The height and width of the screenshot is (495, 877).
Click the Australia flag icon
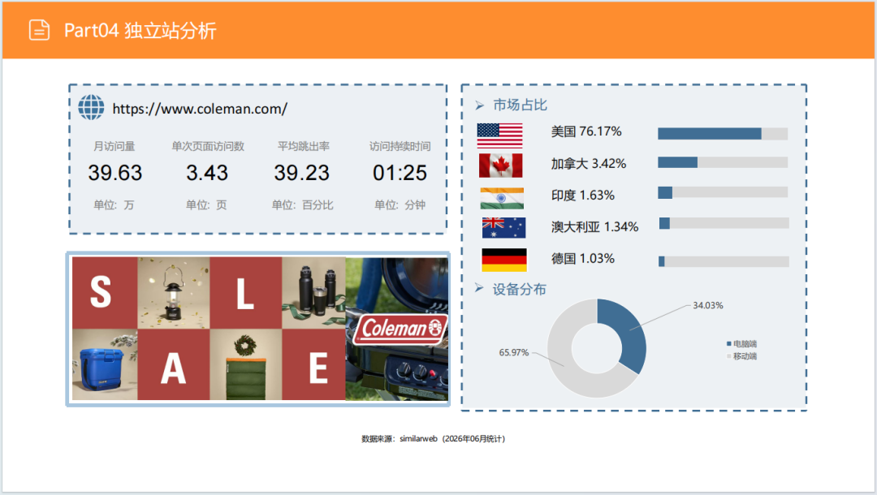[503, 227]
